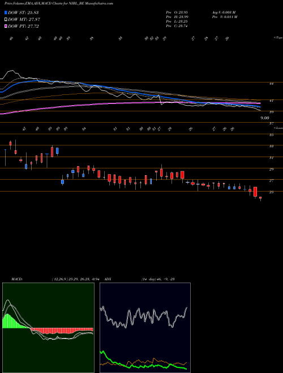Click the 25 price axis label
This screenshot has width=283, height=373.
(271, 192)
